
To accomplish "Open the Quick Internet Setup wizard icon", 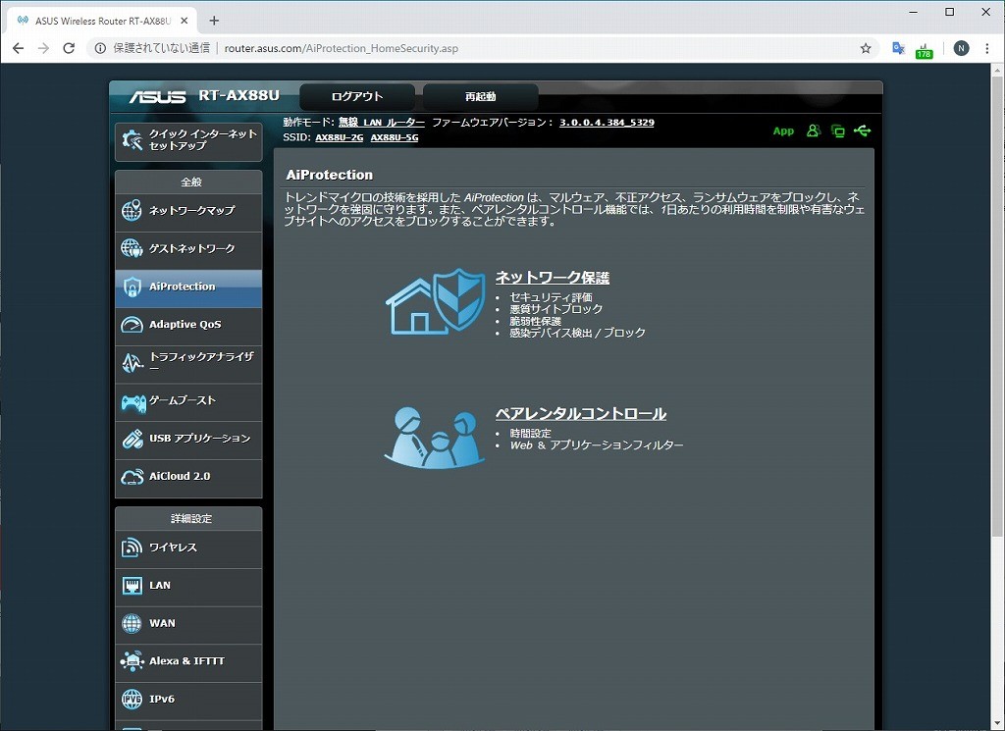I will pyautogui.click(x=132, y=139).
